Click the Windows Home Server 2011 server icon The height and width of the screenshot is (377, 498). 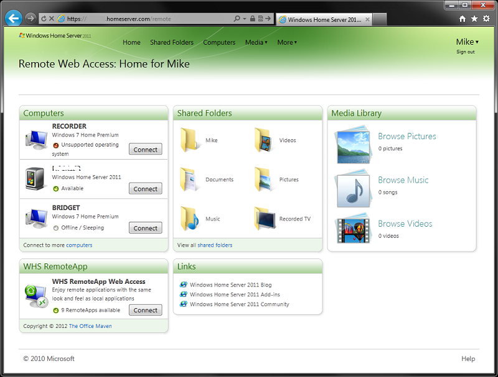point(35,179)
